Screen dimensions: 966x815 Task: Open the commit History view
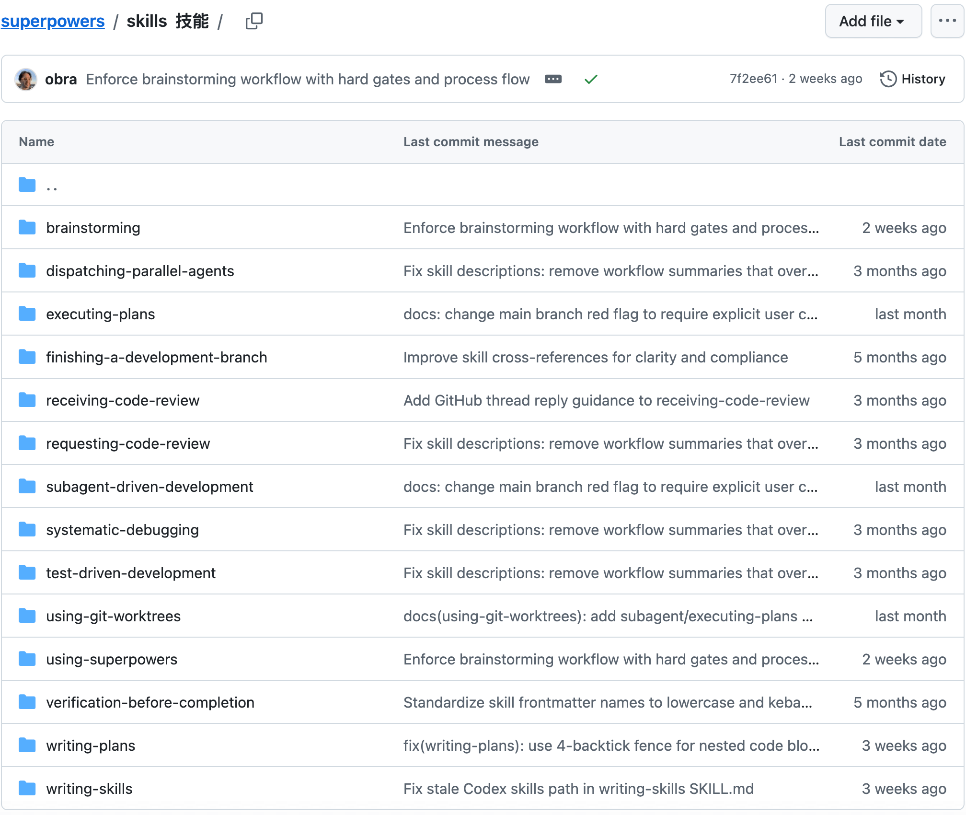pyautogui.click(x=913, y=79)
